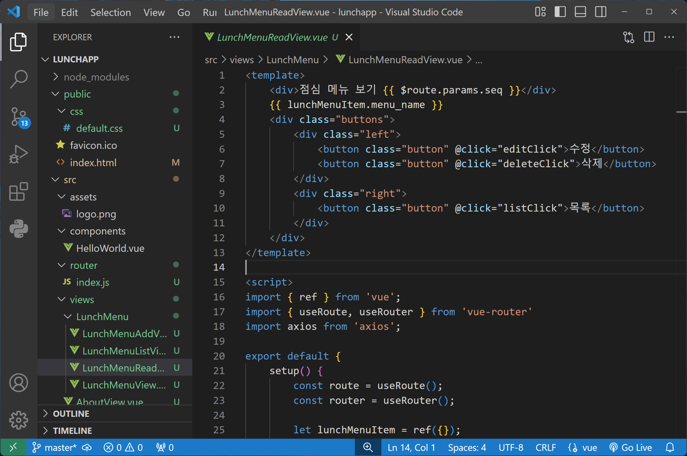Open Source Control with 13 changes

coord(20,117)
